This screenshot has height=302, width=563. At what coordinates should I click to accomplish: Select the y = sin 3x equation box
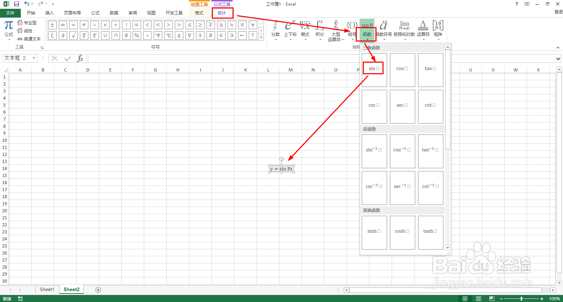pos(281,169)
